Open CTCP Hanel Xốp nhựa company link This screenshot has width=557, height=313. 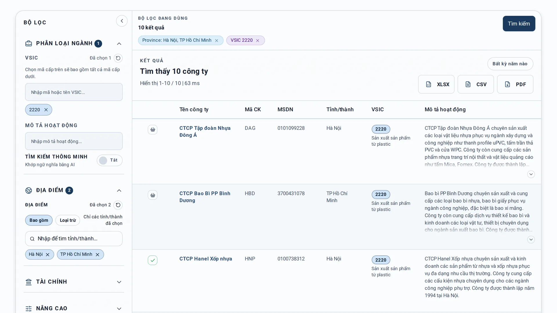(206, 259)
